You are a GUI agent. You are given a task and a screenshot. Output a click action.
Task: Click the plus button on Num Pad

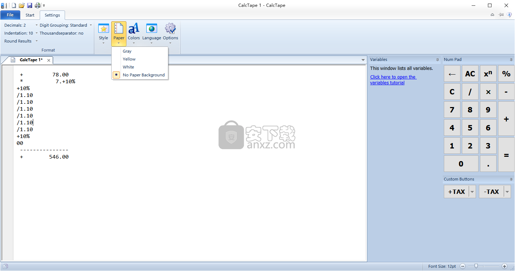tap(506, 119)
